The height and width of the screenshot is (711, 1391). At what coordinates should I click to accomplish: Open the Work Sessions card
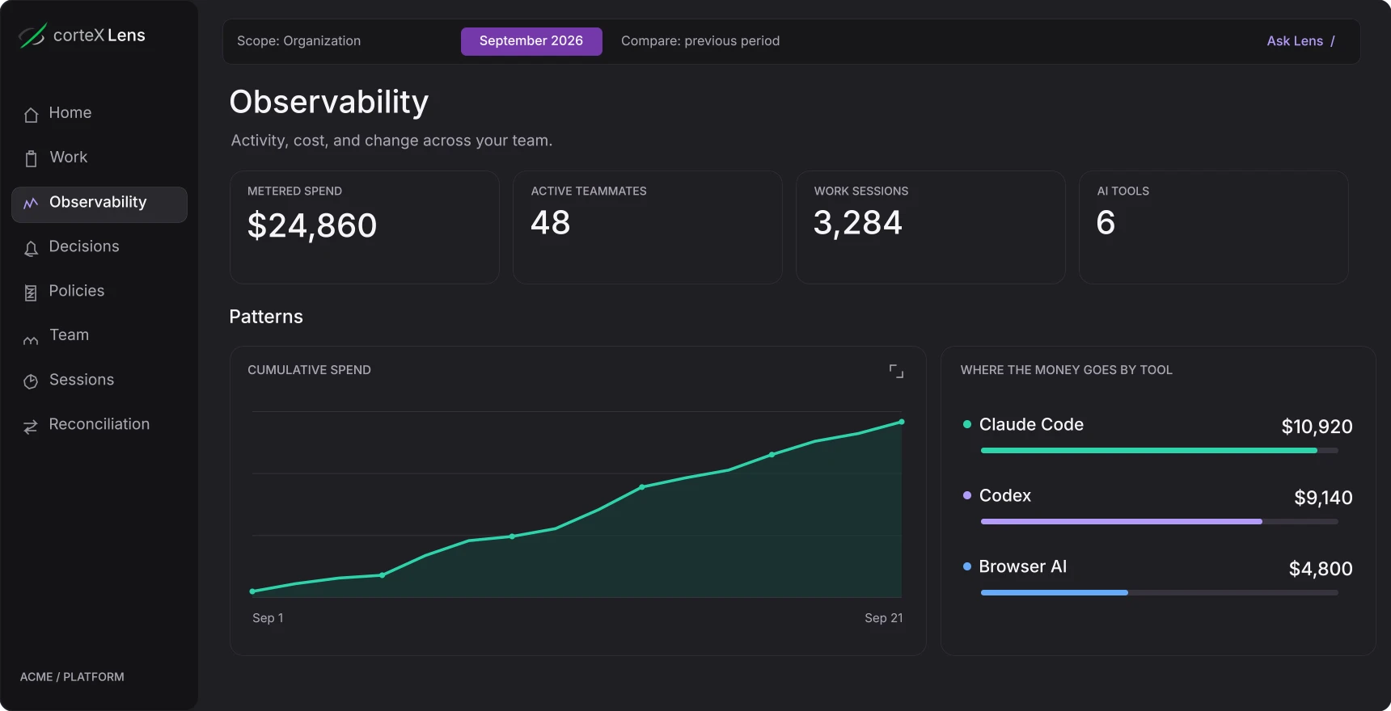pyautogui.click(x=931, y=227)
